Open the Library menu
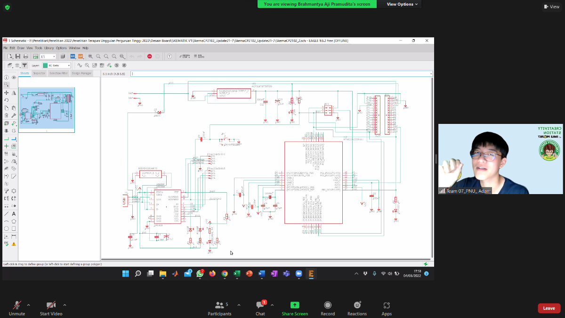This screenshot has height=318, width=565. coord(49,48)
